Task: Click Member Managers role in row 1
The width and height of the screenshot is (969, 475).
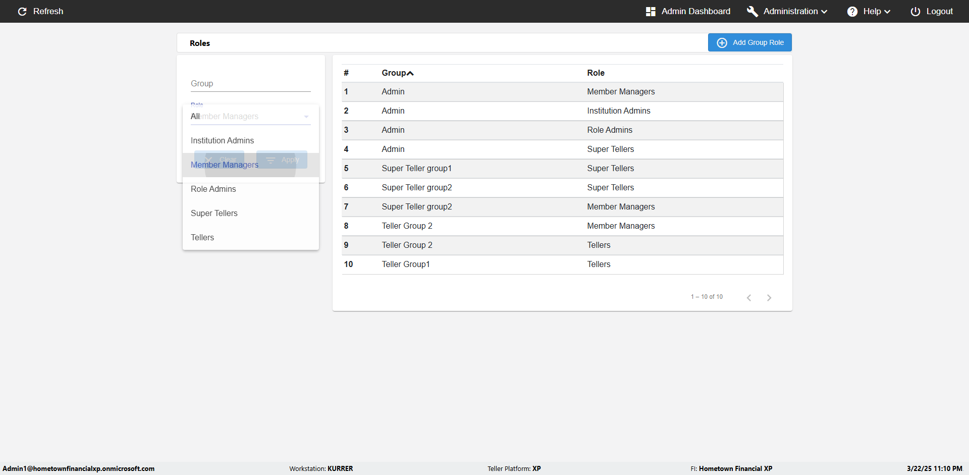Action: pyautogui.click(x=621, y=91)
